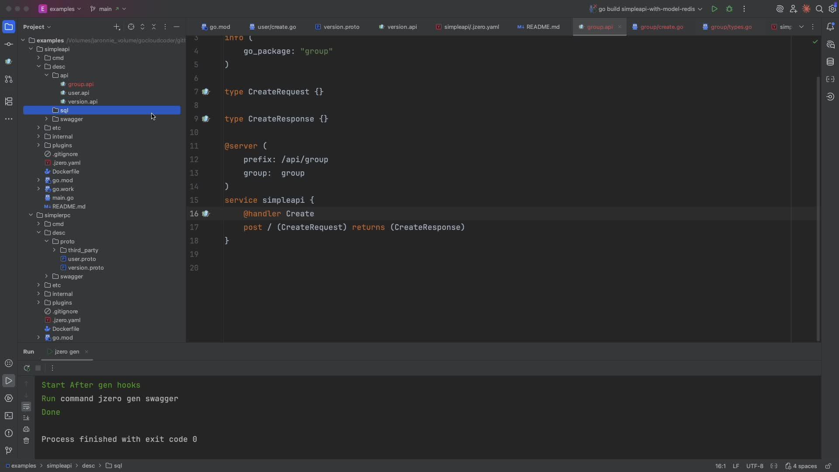The image size is (839, 472).
Task: Open user.api in project tree
Action: tap(79, 93)
